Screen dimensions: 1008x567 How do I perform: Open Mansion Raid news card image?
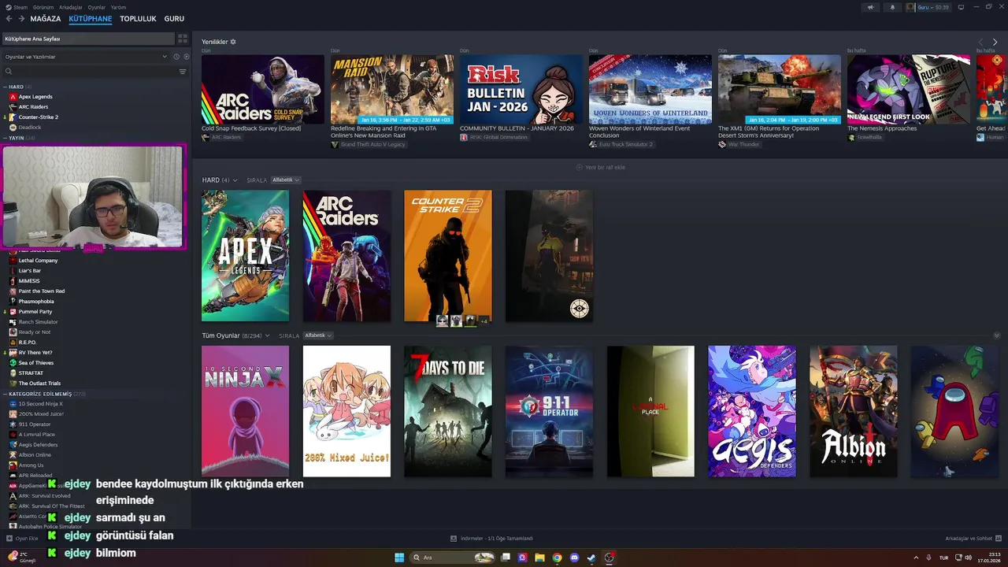click(x=392, y=89)
